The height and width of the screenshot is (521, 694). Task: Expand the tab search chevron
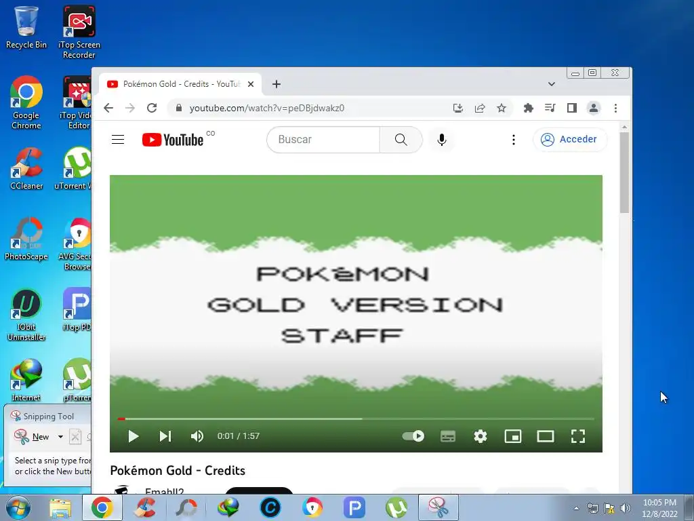(552, 84)
